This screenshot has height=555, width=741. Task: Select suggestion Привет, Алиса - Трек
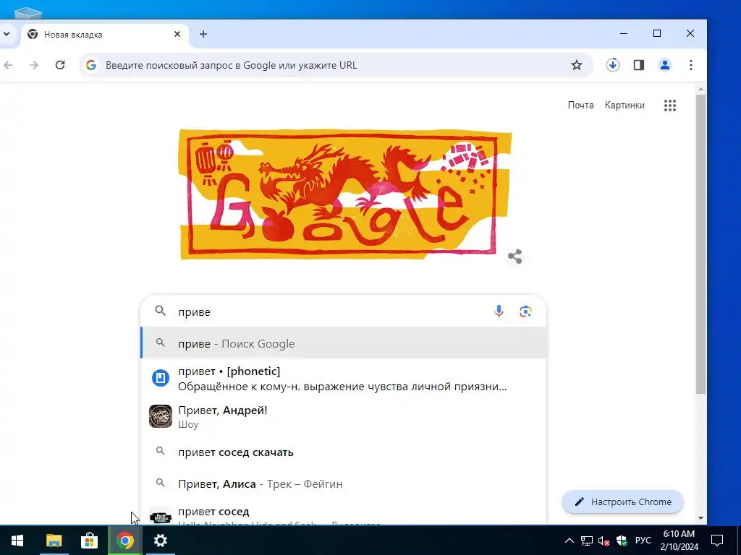click(344, 483)
